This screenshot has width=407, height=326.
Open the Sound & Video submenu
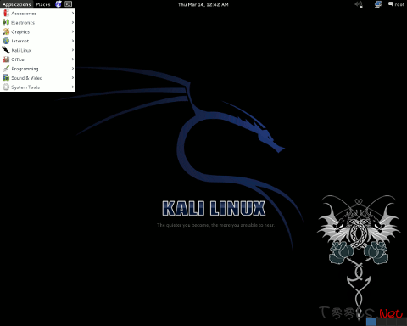[x=37, y=78]
